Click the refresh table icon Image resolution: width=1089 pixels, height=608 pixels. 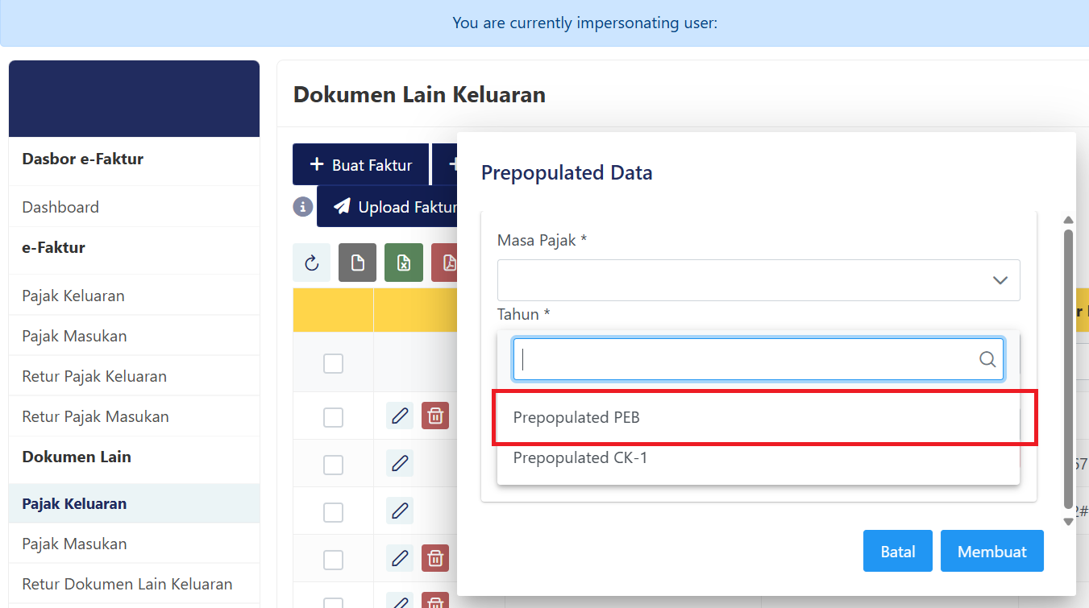tap(312, 263)
